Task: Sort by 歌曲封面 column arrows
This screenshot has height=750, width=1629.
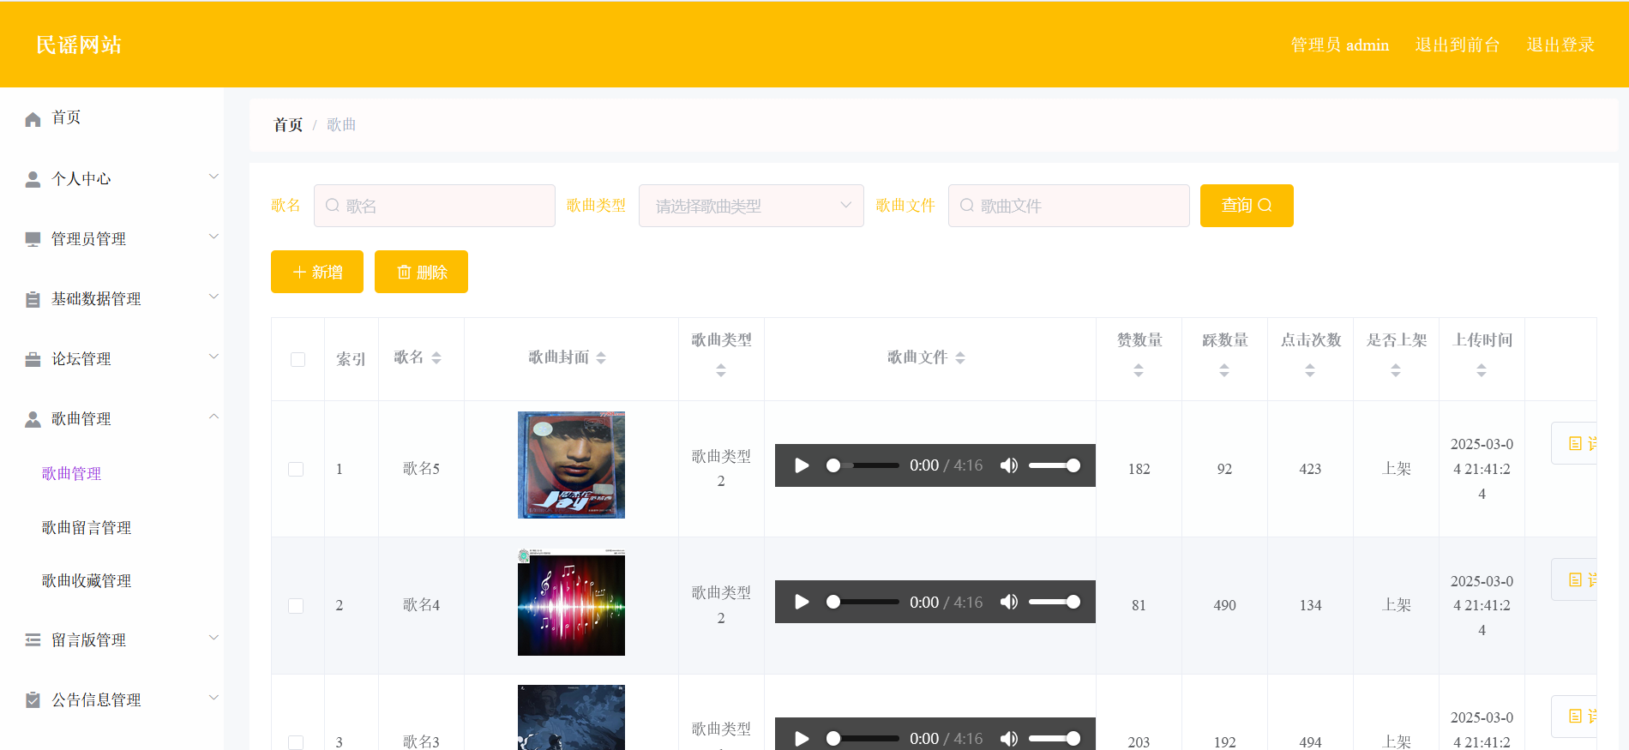Action: point(601,358)
